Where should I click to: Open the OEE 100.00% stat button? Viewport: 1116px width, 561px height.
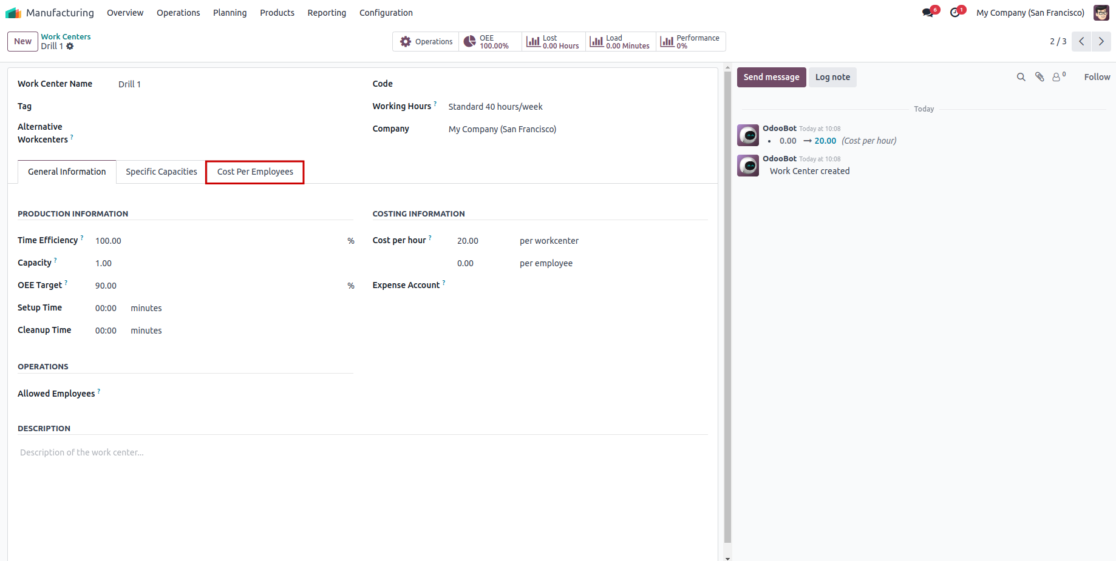(x=490, y=42)
